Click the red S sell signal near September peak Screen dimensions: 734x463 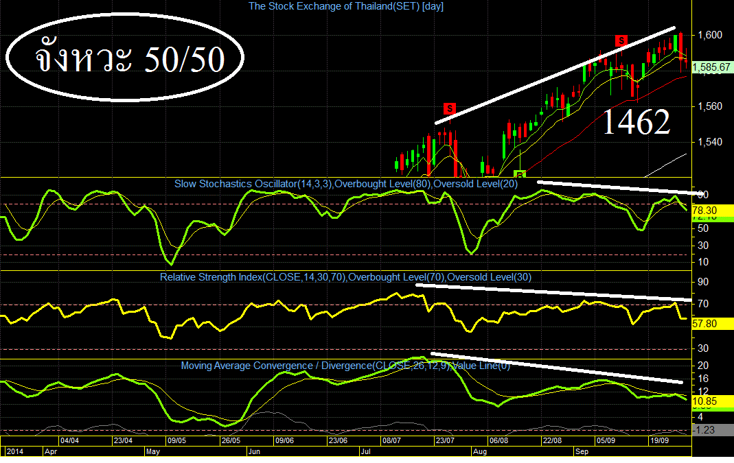[x=621, y=40]
